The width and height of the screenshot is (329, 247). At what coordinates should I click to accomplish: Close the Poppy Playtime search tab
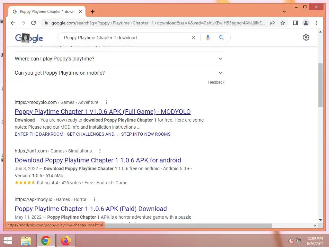point(80,12)
